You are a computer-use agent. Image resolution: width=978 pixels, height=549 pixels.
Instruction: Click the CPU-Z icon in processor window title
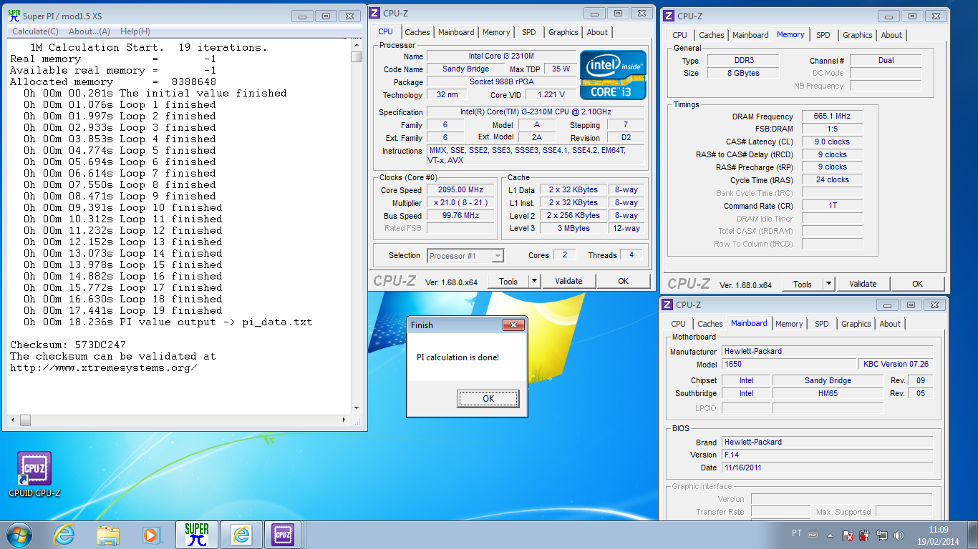click(x=376, y=12)
